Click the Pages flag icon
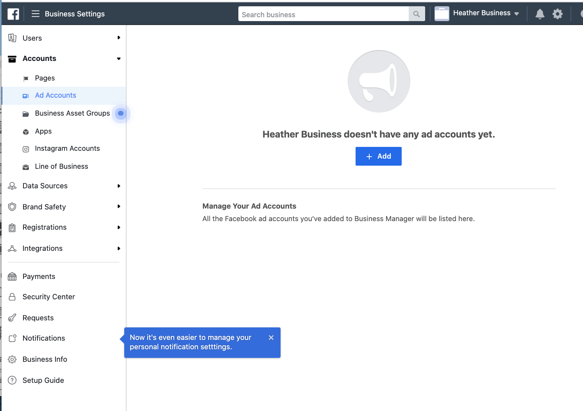Screen dimensions: 583x411 26,79
